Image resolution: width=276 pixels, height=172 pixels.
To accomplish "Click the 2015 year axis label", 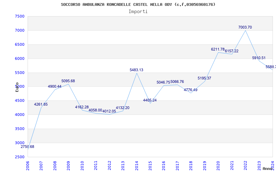I will pos(150,166).
